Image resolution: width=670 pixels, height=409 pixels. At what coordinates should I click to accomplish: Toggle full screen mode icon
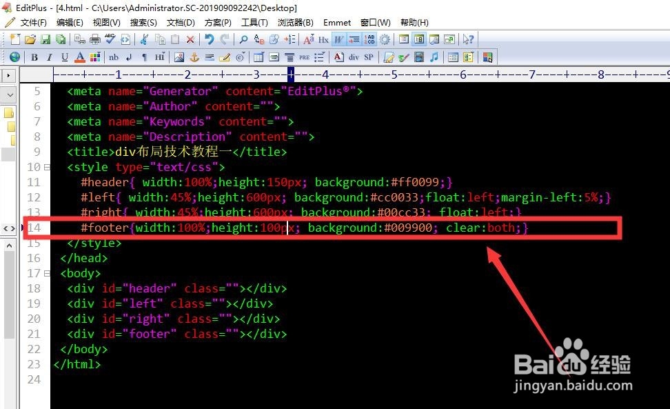[449, 40]
